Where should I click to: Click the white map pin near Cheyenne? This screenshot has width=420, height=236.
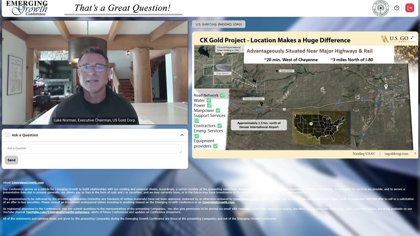click(386, 87)
